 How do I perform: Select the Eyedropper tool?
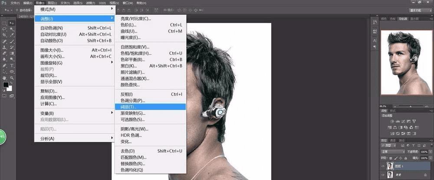coord(12,35)
